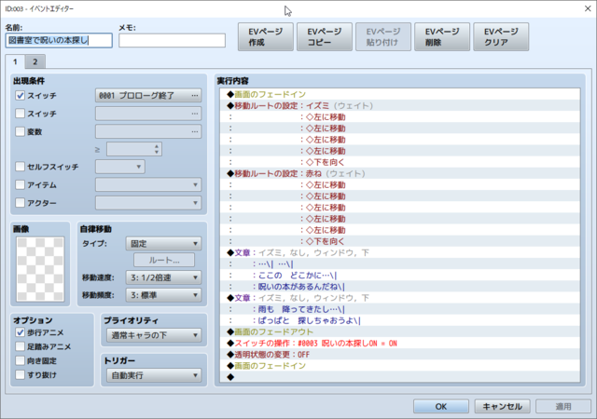Select text line ここの どこかに

(x=400, y=276)
